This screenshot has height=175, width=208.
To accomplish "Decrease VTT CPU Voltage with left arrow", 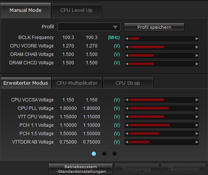I will 127,117.
